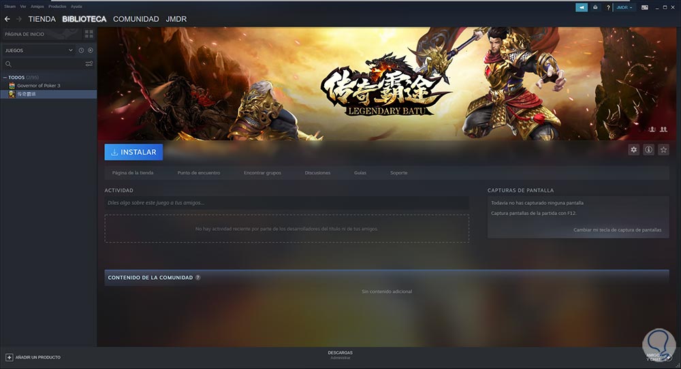Screen dimensions: 681x369
Task: Go forward with the right arrow
Action: [x=19, y=19]
